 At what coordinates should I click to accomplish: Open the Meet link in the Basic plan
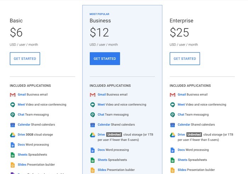point(21,104)
